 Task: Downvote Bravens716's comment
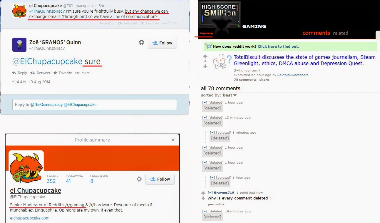point(203,198)
